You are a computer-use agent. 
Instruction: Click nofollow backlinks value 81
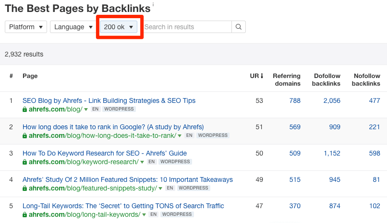click(376, 179)
